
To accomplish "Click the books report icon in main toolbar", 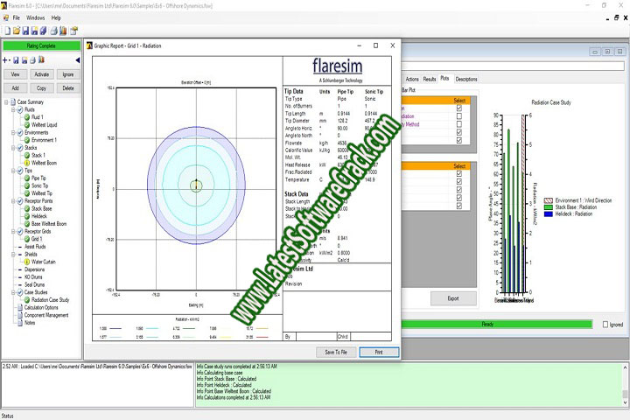I will tap(63, 31).
